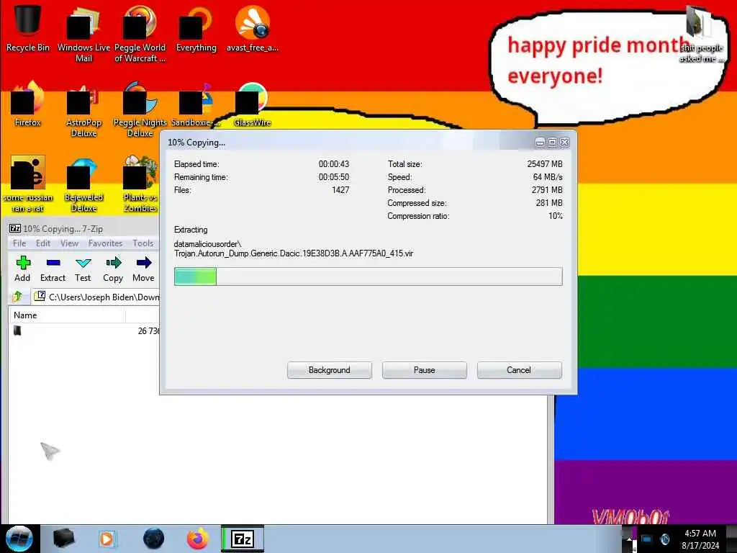The height and width of the screenshot is (553, 737).
Task: Launch Plants vs Zombies desktop icon
Action: tap(140, 184)
